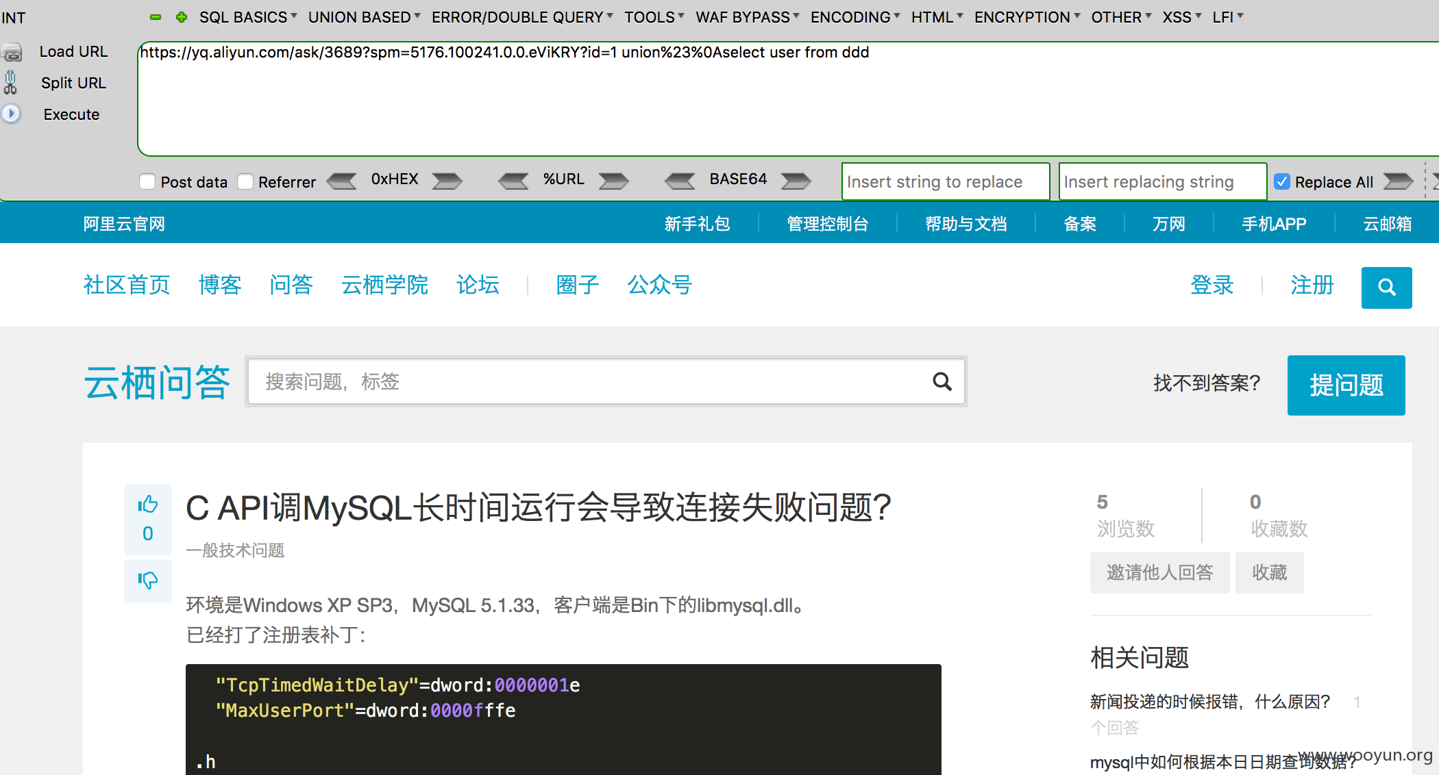The height and width of the screenshot is (775, 1439).
Task: Open 阿里云官网 link in top bar
Action: (x=124, y=224)
